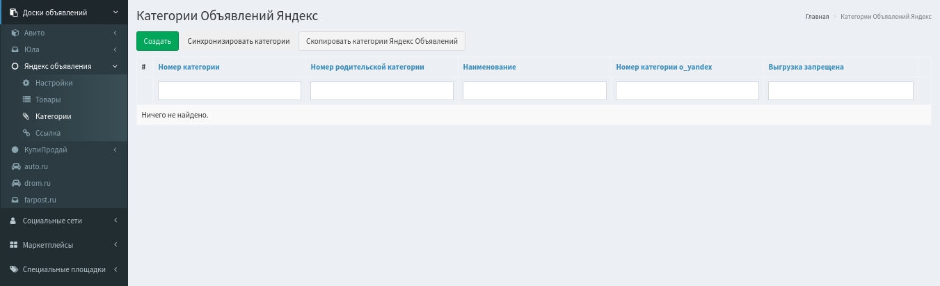Open farpost.ru menu item
Screen dimensions: 940x286
(x=40, y=200)
